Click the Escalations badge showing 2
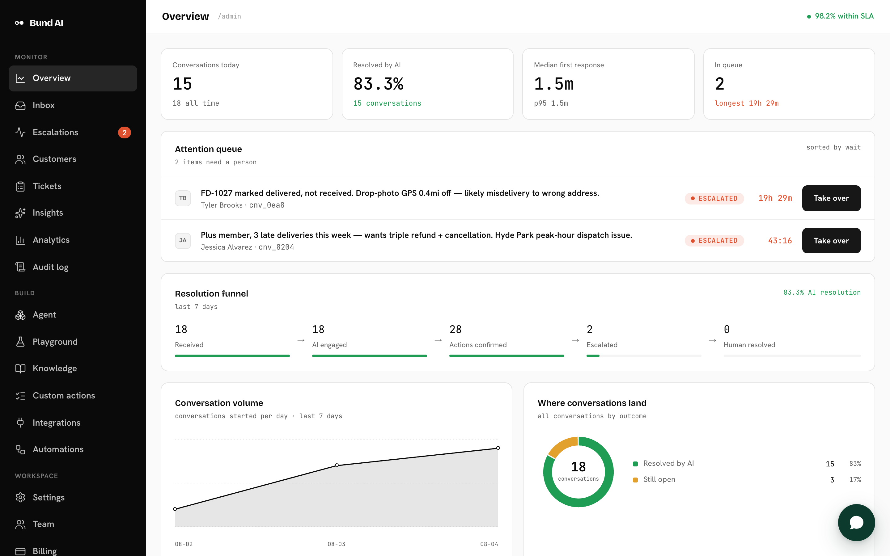The image size is (890, 556). point(124,133)
